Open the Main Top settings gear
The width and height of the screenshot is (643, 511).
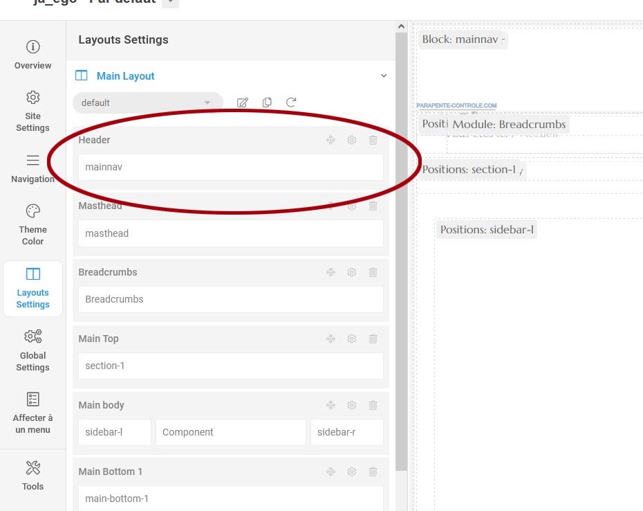351,339
